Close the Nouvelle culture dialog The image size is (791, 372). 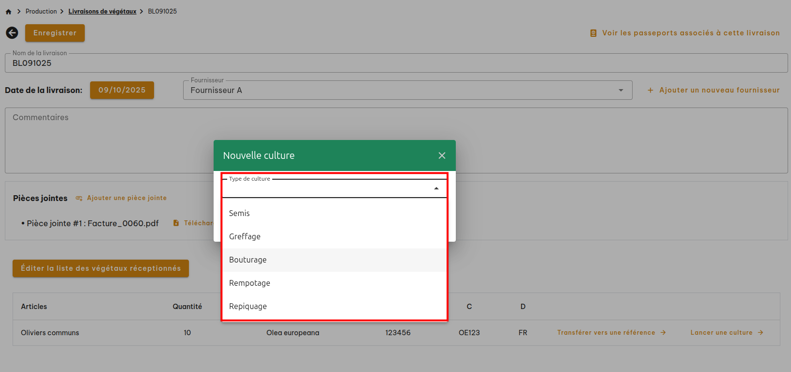tap(442, 155)
